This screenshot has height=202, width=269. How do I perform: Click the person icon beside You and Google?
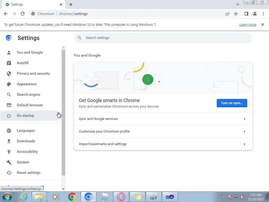[9, 52]
